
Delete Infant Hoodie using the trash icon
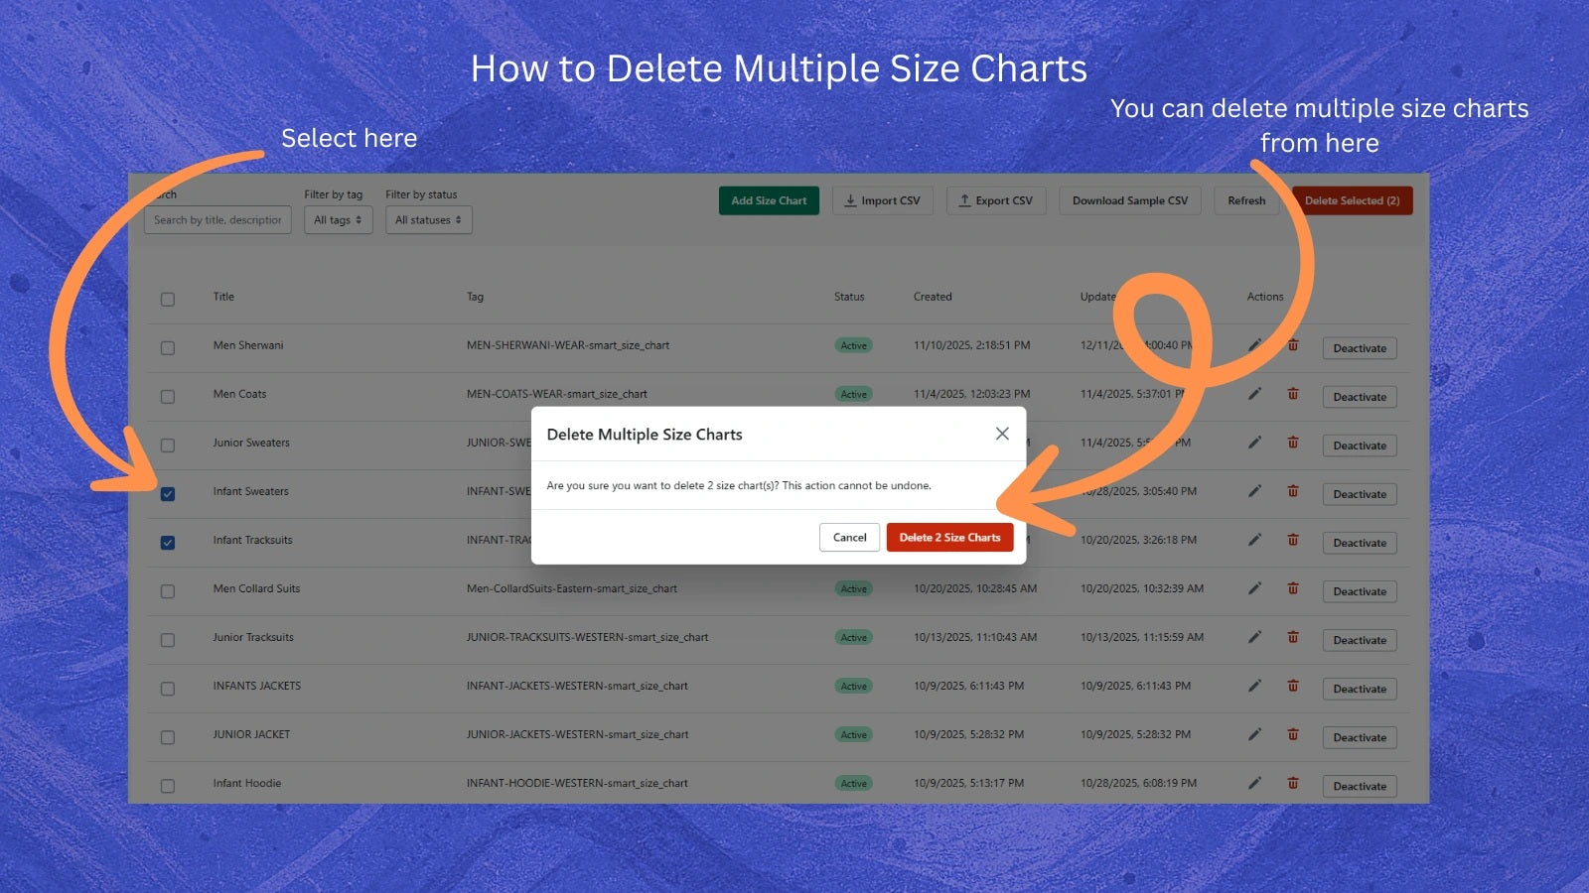[x=1292, y=782]
